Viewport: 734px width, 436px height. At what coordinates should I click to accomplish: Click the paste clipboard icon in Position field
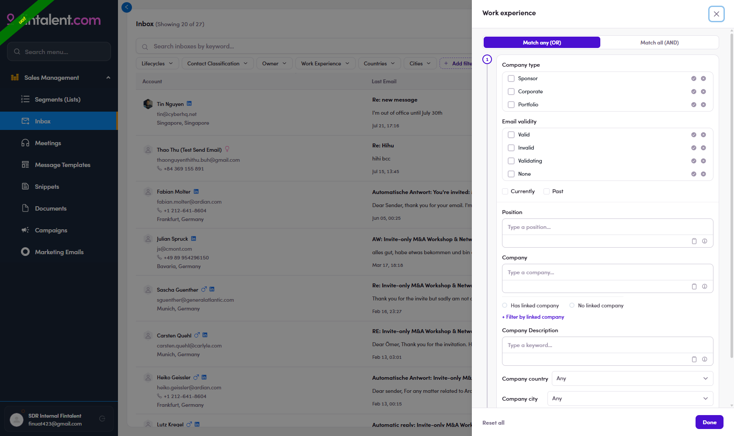[x=694, y=241]
